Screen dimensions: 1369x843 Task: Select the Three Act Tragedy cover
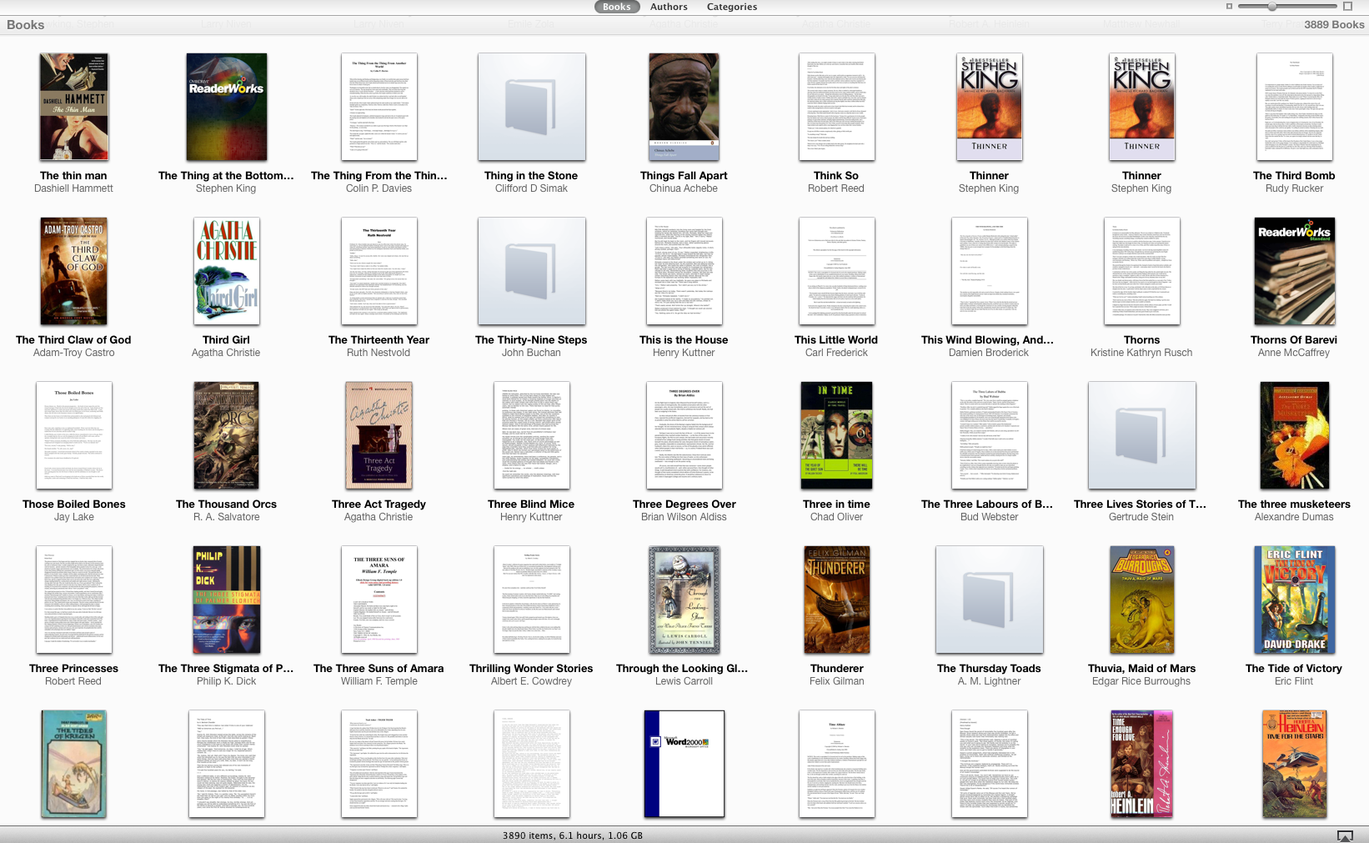(x=379, y=436)
